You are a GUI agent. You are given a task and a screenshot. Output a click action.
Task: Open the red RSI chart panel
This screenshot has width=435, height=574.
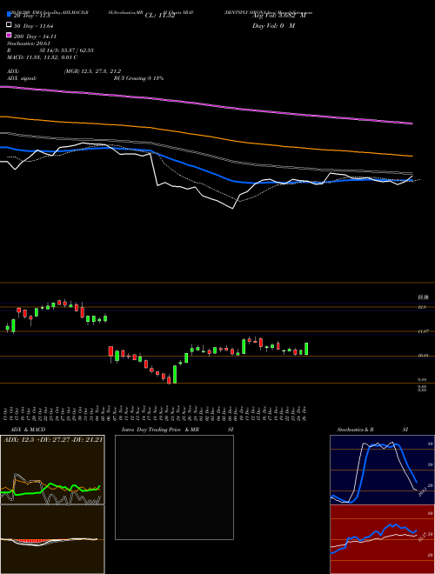382,539
